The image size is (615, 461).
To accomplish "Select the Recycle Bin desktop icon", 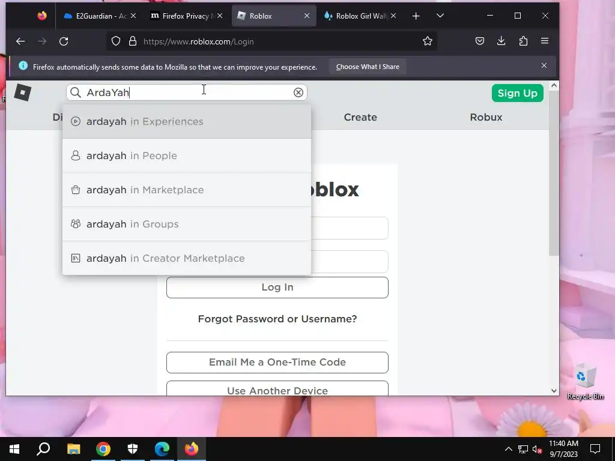I will (586, 382).
